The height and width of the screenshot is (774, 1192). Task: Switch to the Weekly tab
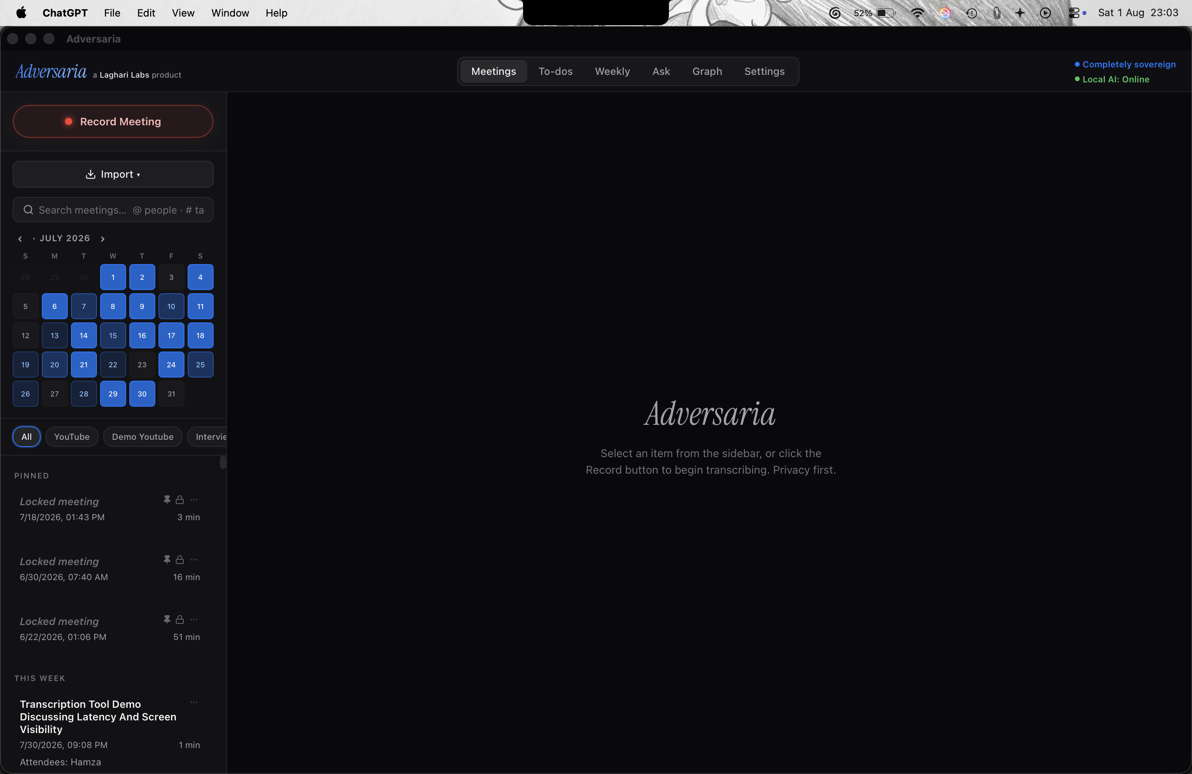(x=612, y=72)
